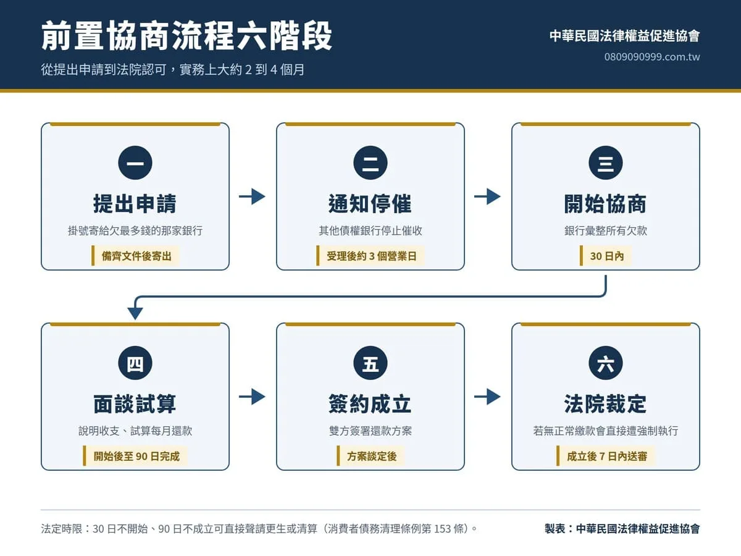This screenshot has height=556, width=741.
Task: Click the text 說明收支、試算每月還款
Action: coord(135,431)
